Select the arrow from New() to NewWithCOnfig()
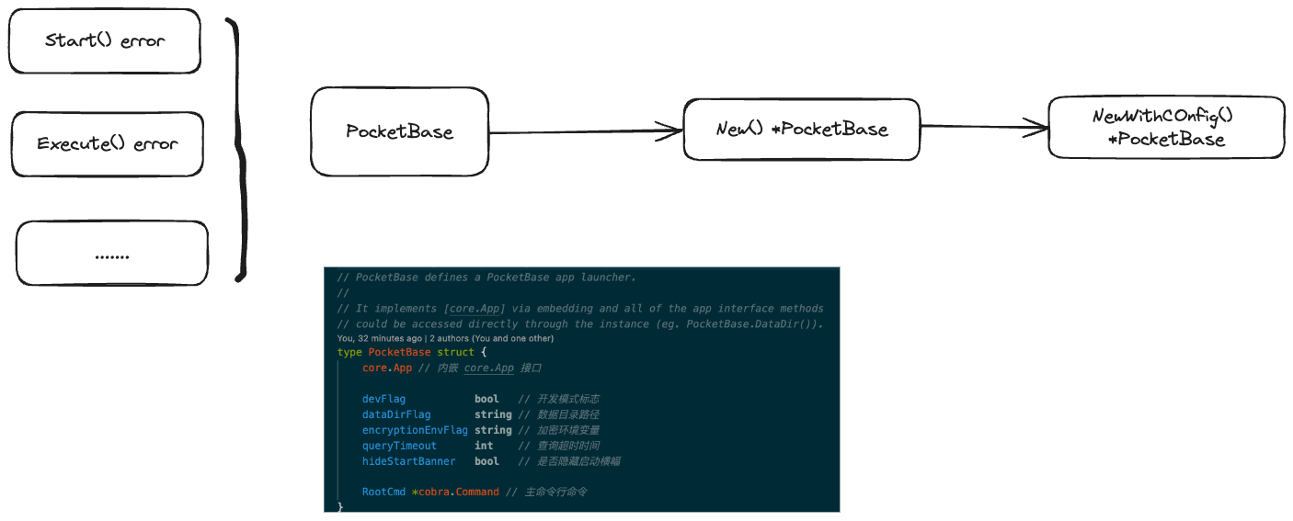This screenshot has width=1293, height=521. point(984,128)
